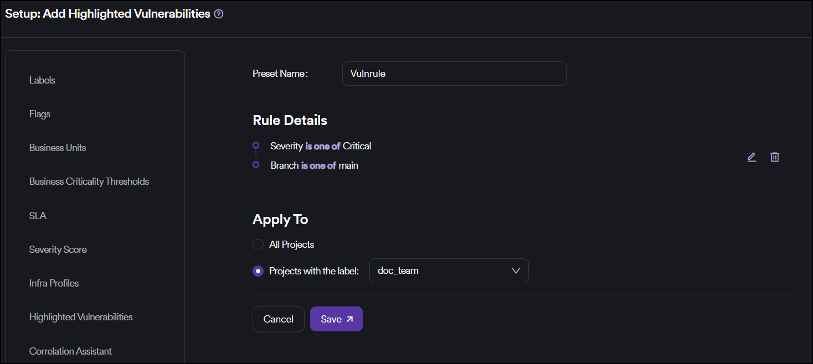Viewport: 813px width, 364px height.
Task: Save the Vulnrule preset
Action: pos(336,319)
